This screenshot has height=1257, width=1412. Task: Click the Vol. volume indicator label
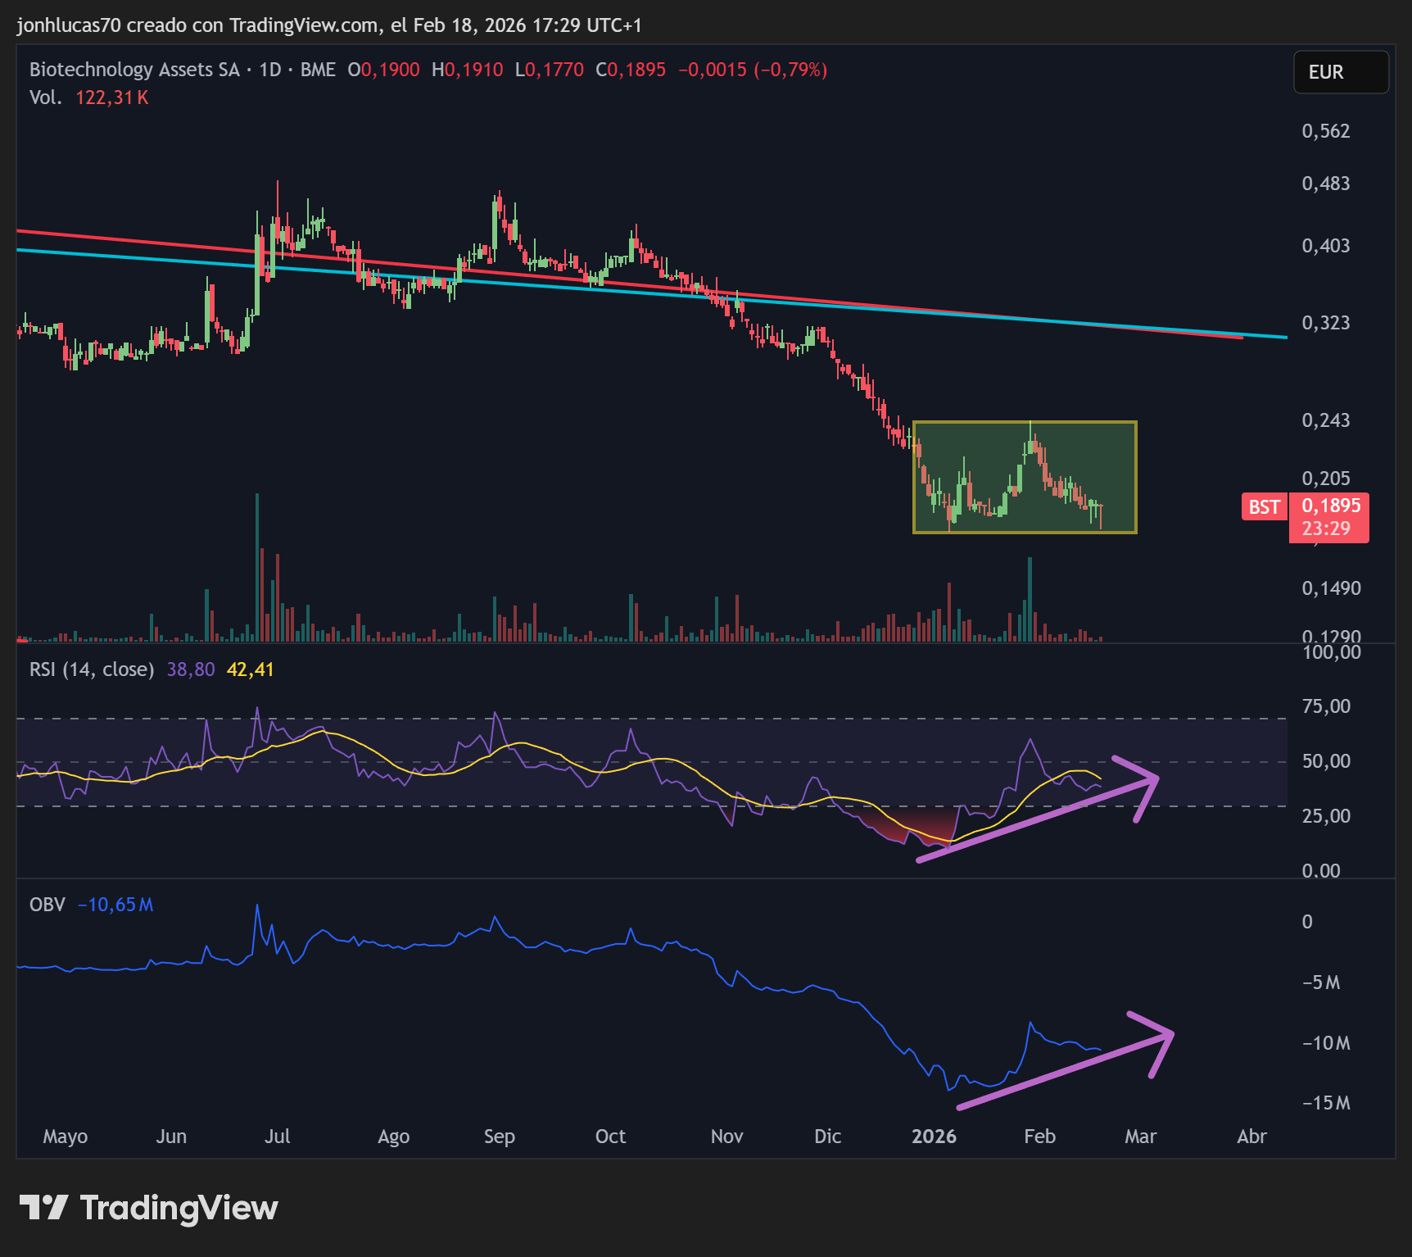[45, 98]
